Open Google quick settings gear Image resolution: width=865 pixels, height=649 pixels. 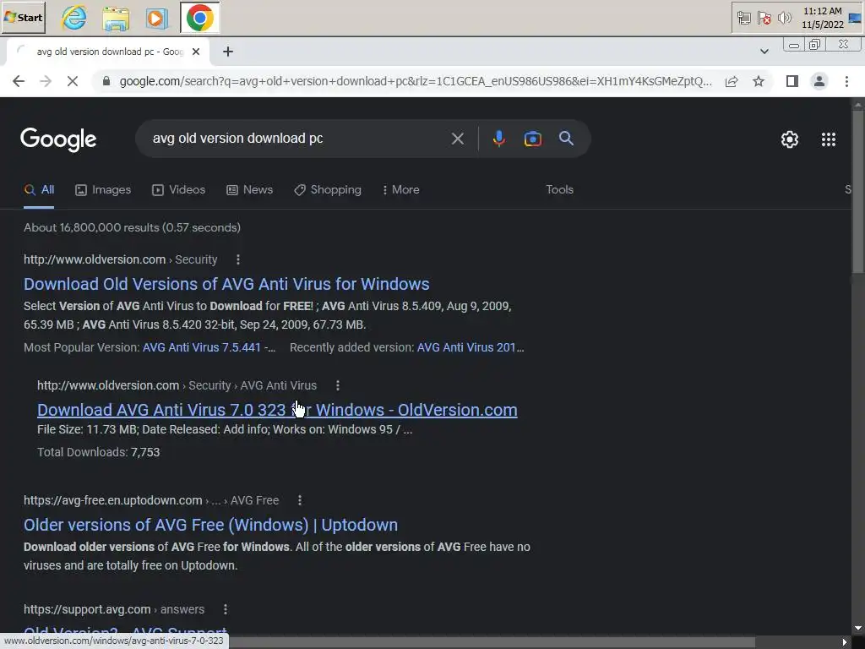click(x=790, y=139)
